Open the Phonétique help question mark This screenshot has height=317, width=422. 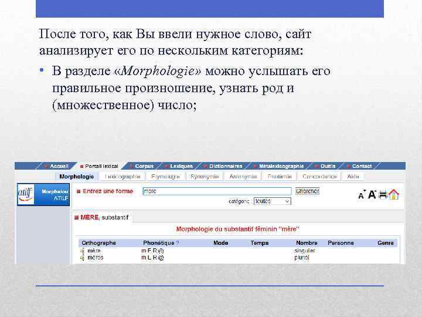tap(177, 243)
